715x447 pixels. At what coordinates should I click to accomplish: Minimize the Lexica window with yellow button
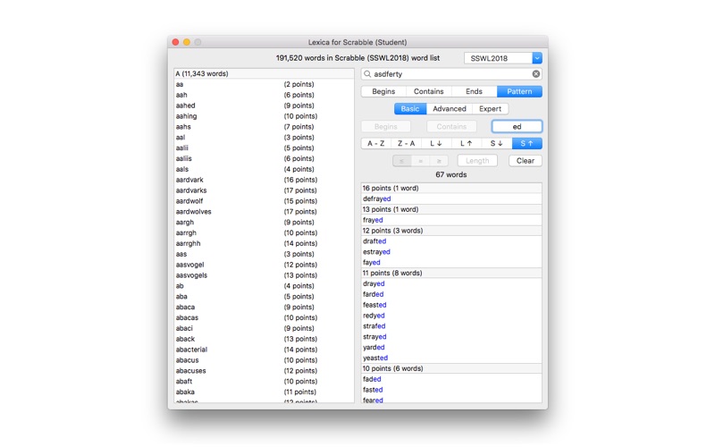(187, 42)
